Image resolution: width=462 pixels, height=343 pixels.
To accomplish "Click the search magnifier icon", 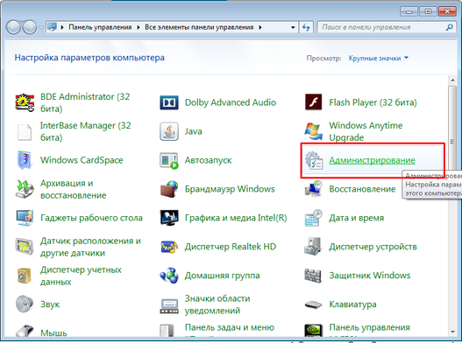I will point(450,27).
